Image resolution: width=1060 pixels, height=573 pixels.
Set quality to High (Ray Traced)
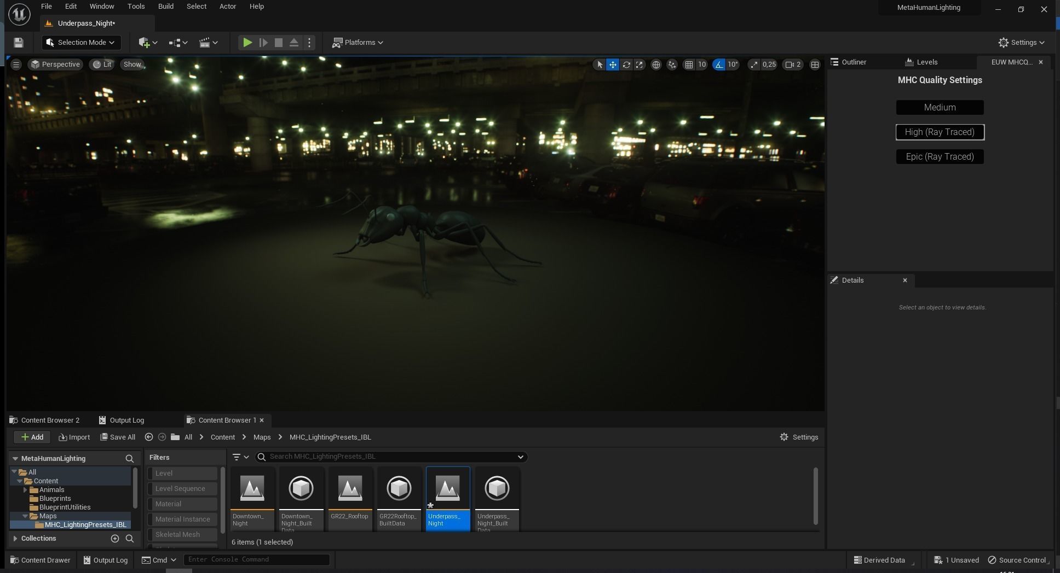(x=940, y=132)
